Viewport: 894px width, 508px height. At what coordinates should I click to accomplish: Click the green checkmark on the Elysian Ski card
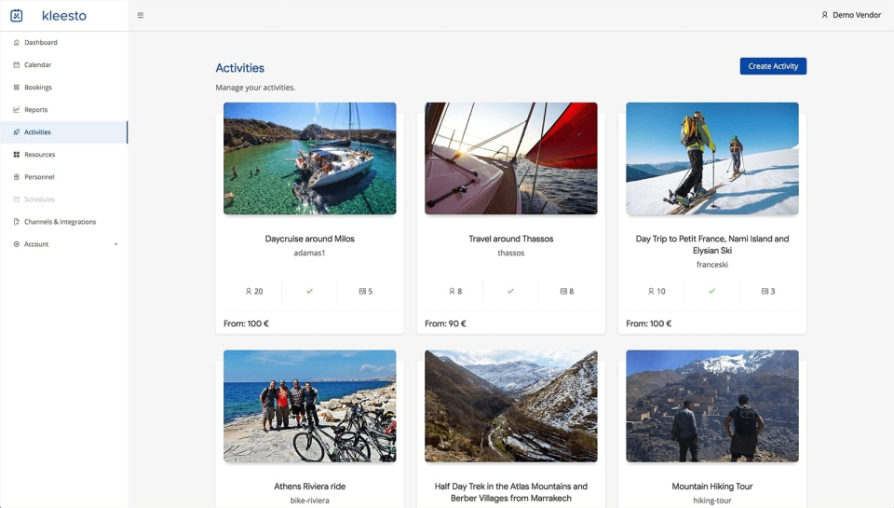pyautogui.click(x=711, y=291)
